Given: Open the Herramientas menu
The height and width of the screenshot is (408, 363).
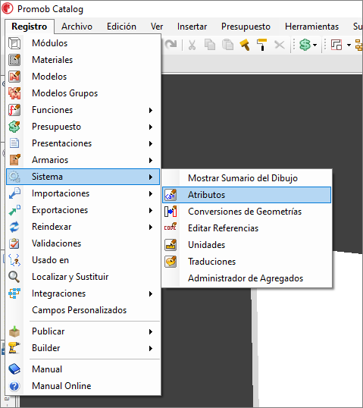Looking at the screenshot, I should [311, 27].
